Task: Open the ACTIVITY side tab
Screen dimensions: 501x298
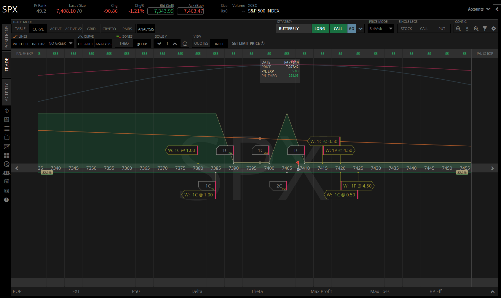Action: pos(7,92)
